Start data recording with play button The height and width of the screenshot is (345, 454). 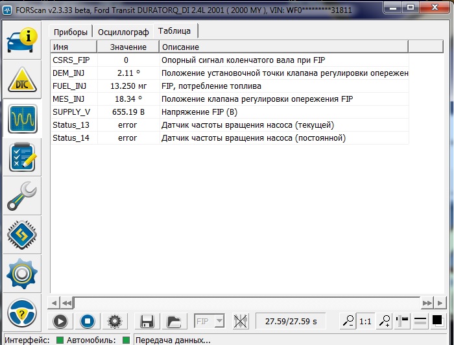pos(60,321)
